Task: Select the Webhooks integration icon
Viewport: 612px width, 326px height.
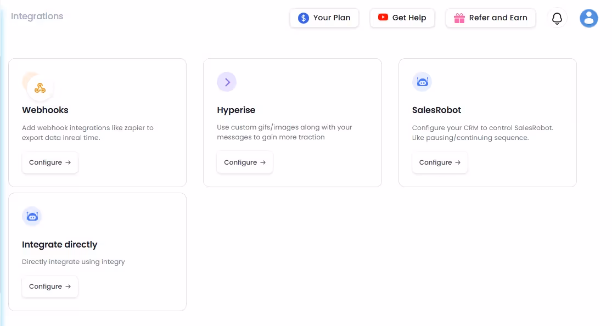Action: [x=39, y=87]
